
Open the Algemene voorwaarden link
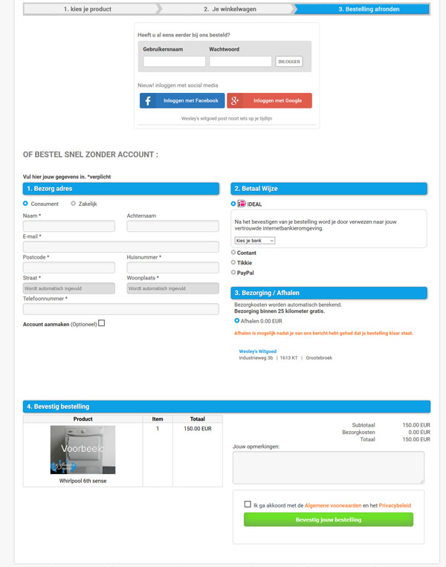[332, 505]
